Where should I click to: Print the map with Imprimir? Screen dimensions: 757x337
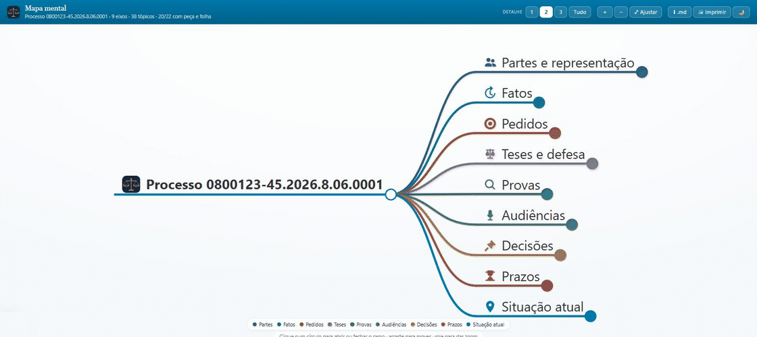point(712,12)
